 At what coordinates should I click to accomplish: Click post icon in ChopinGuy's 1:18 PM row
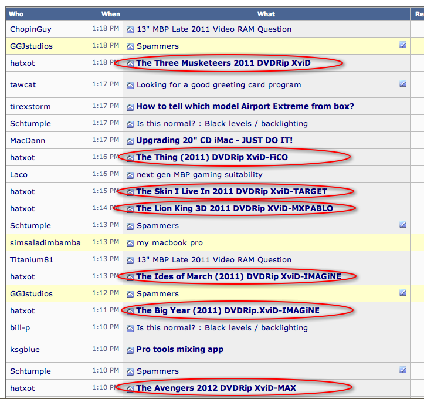click(x=130, y=30)
